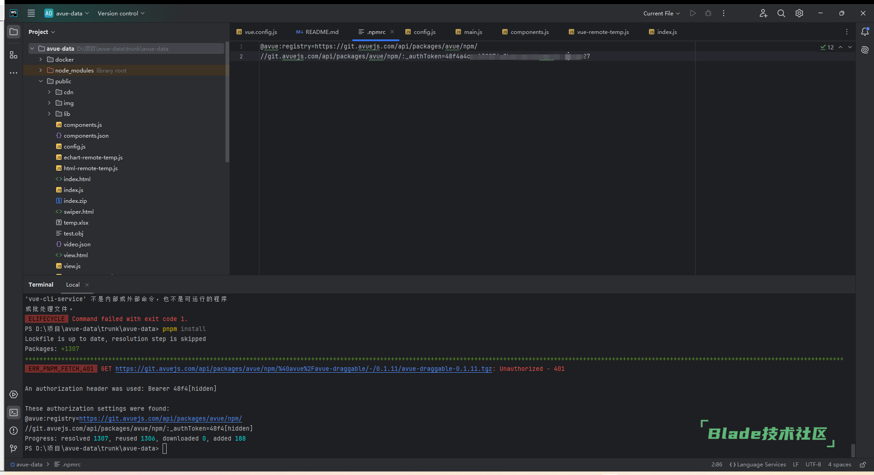Select the Local terminal tab

coord(73,285)
